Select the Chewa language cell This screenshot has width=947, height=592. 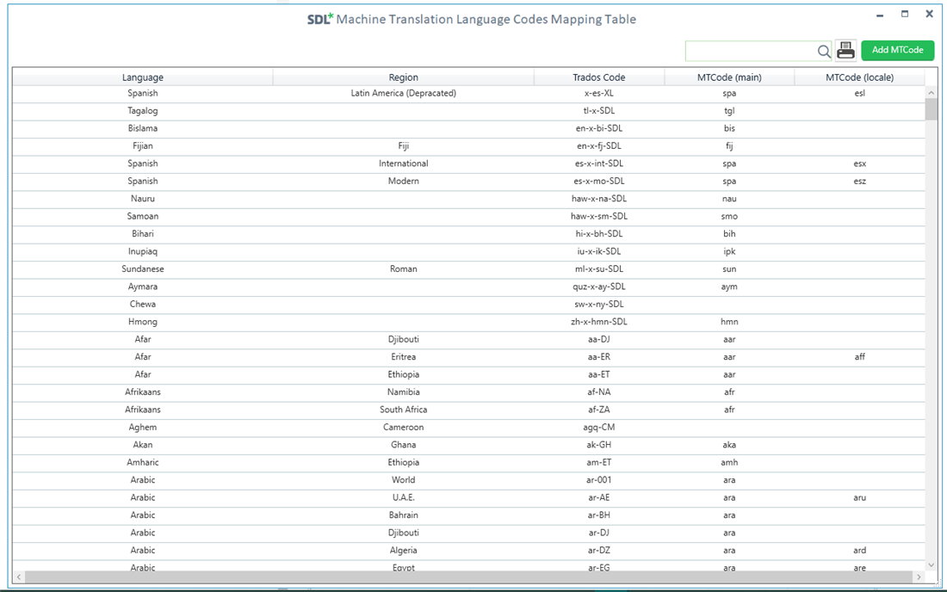pyautogui.click(x=143, y=304)
